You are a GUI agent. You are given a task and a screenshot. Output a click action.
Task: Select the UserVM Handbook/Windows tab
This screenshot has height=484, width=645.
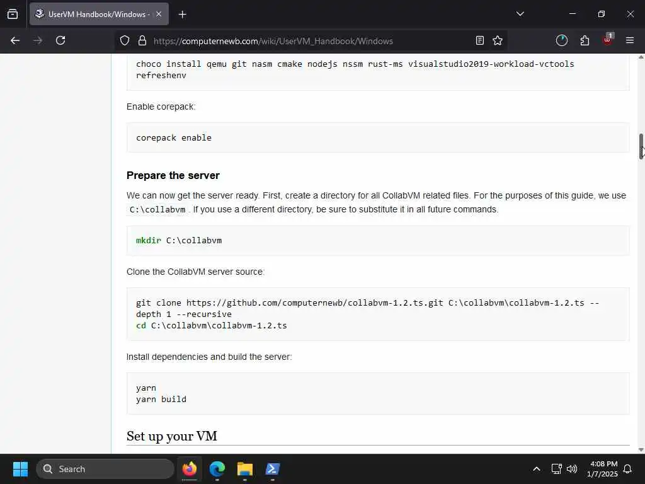pyautogui.click(x=99, y=14)
